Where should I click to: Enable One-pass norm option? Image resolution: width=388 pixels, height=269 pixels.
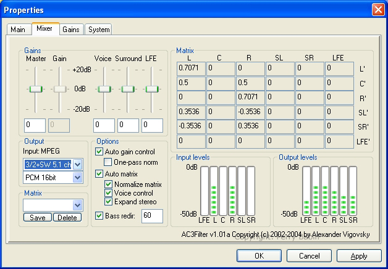point(108,162)
